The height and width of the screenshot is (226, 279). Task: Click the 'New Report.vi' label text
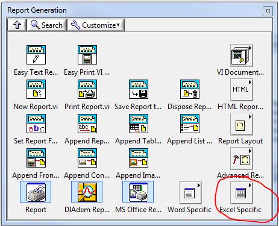pos(36,107)
